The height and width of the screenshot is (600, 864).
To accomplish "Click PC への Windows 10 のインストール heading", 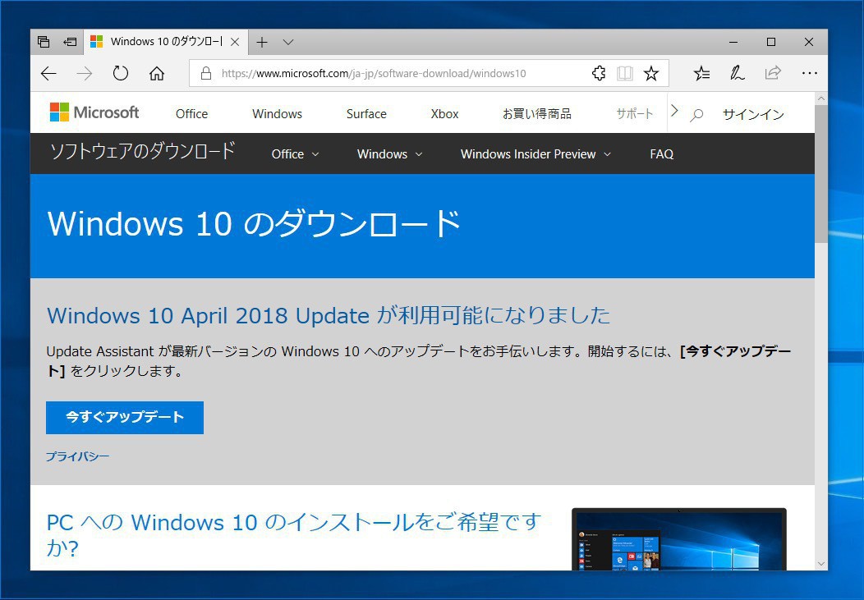I will pos(294,534).
